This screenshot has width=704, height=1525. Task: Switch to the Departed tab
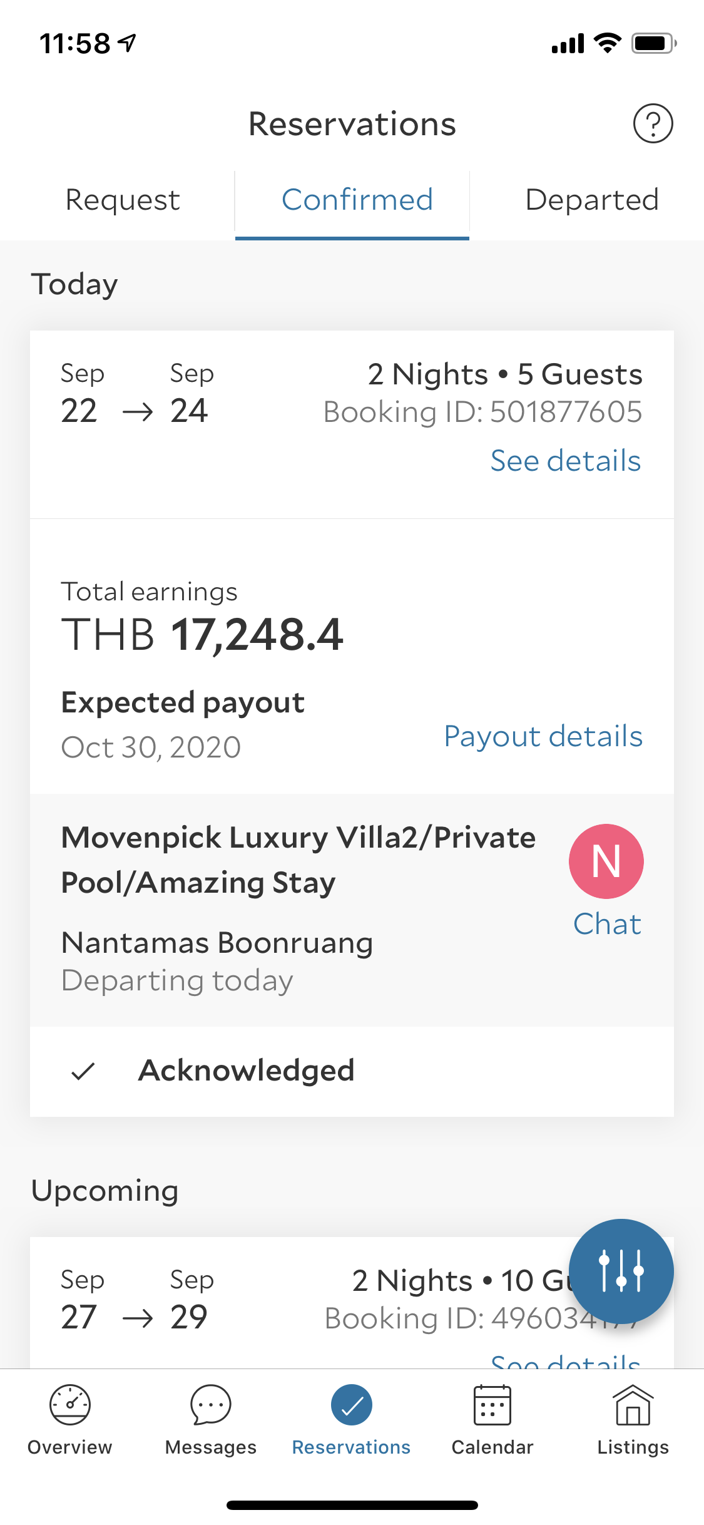tap(591, 200)
